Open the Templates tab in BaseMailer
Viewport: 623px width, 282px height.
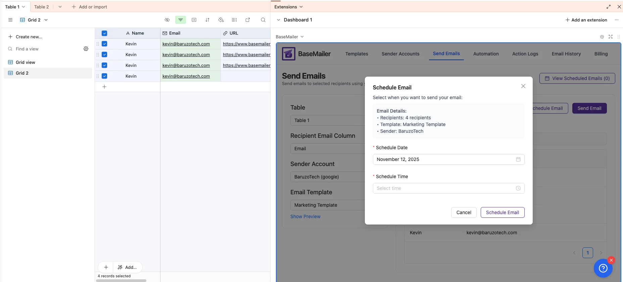(356, 54)
